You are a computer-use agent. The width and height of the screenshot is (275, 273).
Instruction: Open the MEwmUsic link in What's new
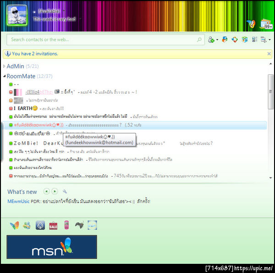pos(18,201)
